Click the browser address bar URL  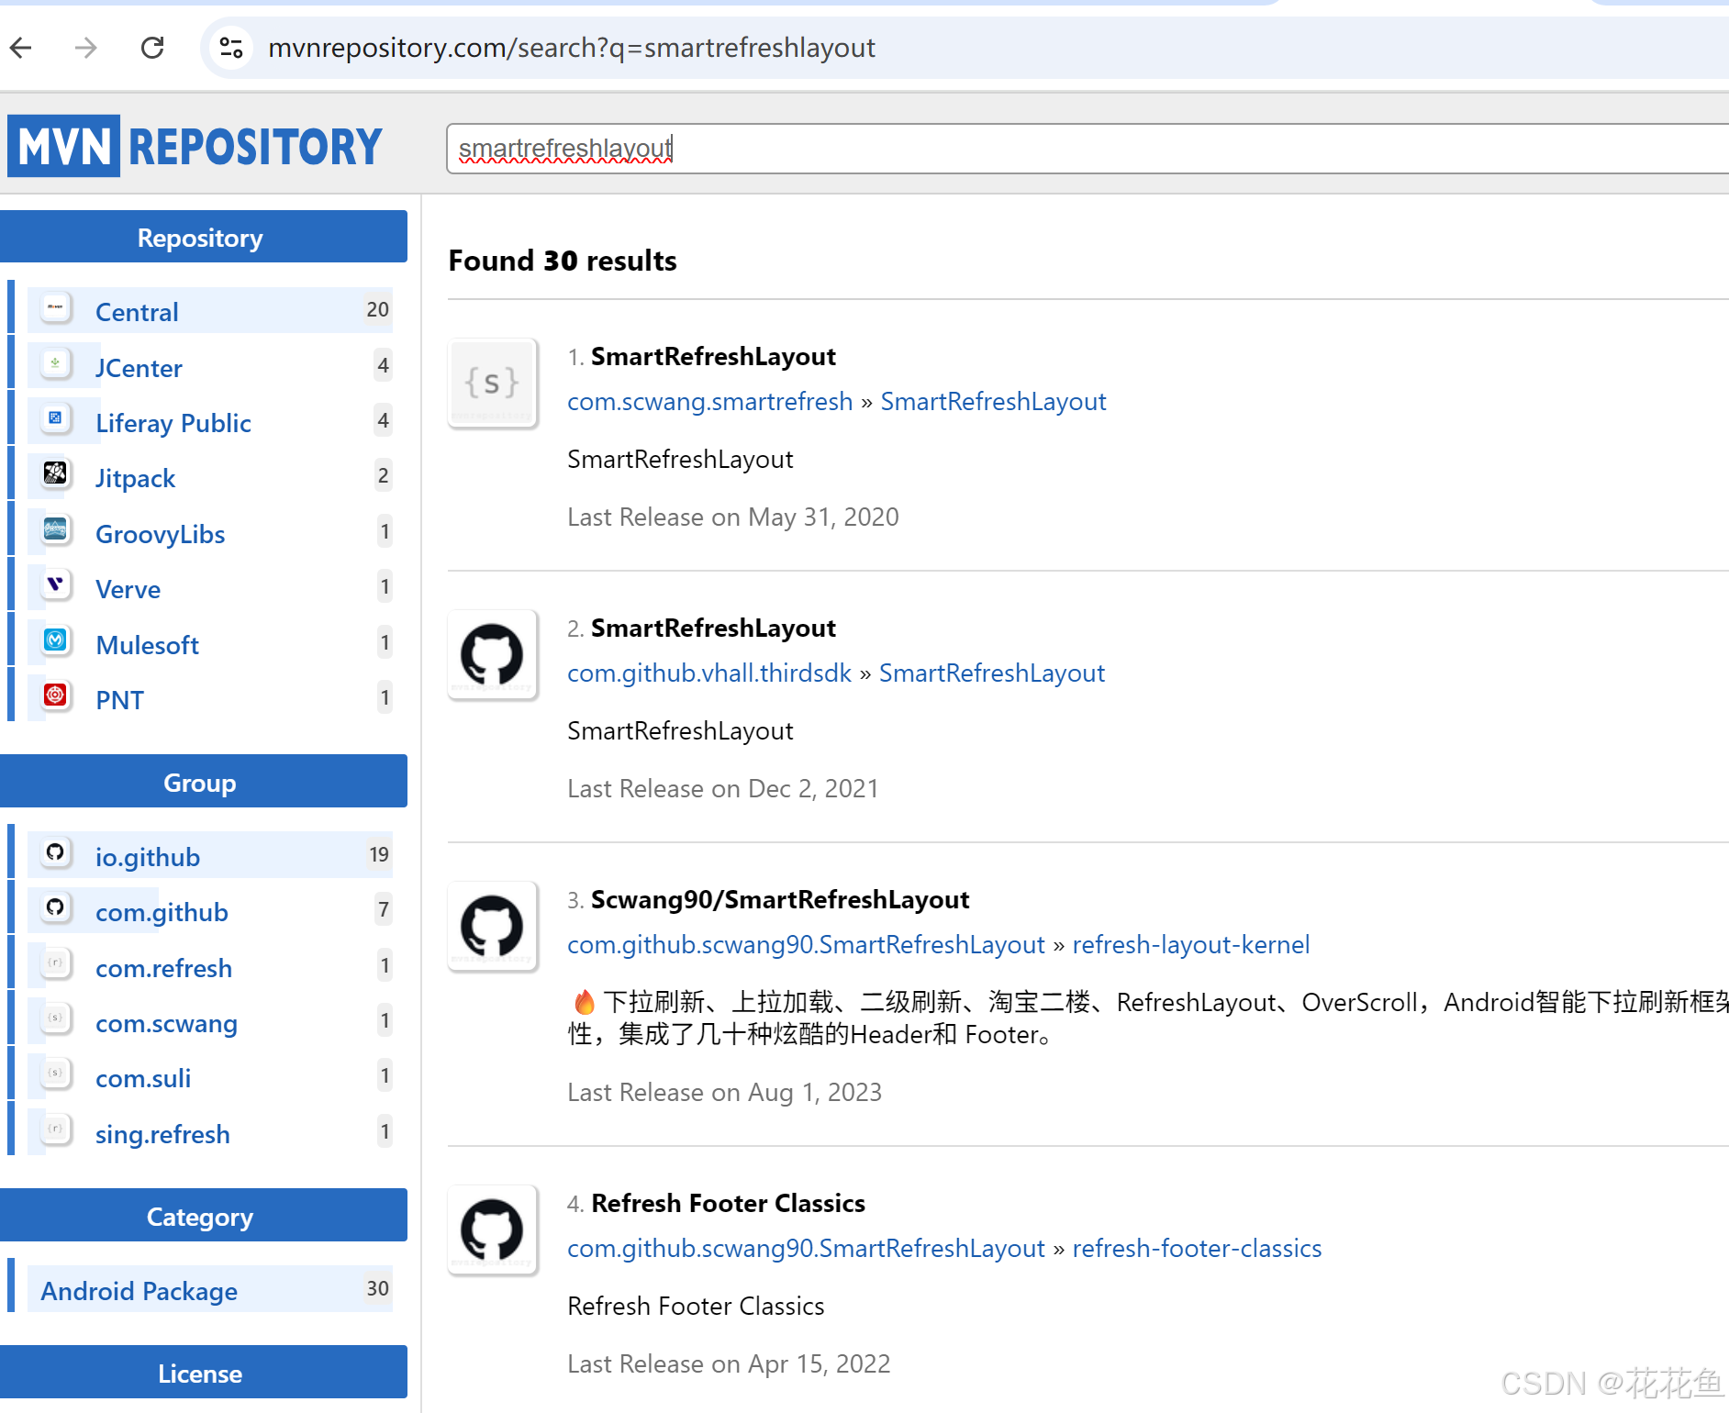click(572, 48)
